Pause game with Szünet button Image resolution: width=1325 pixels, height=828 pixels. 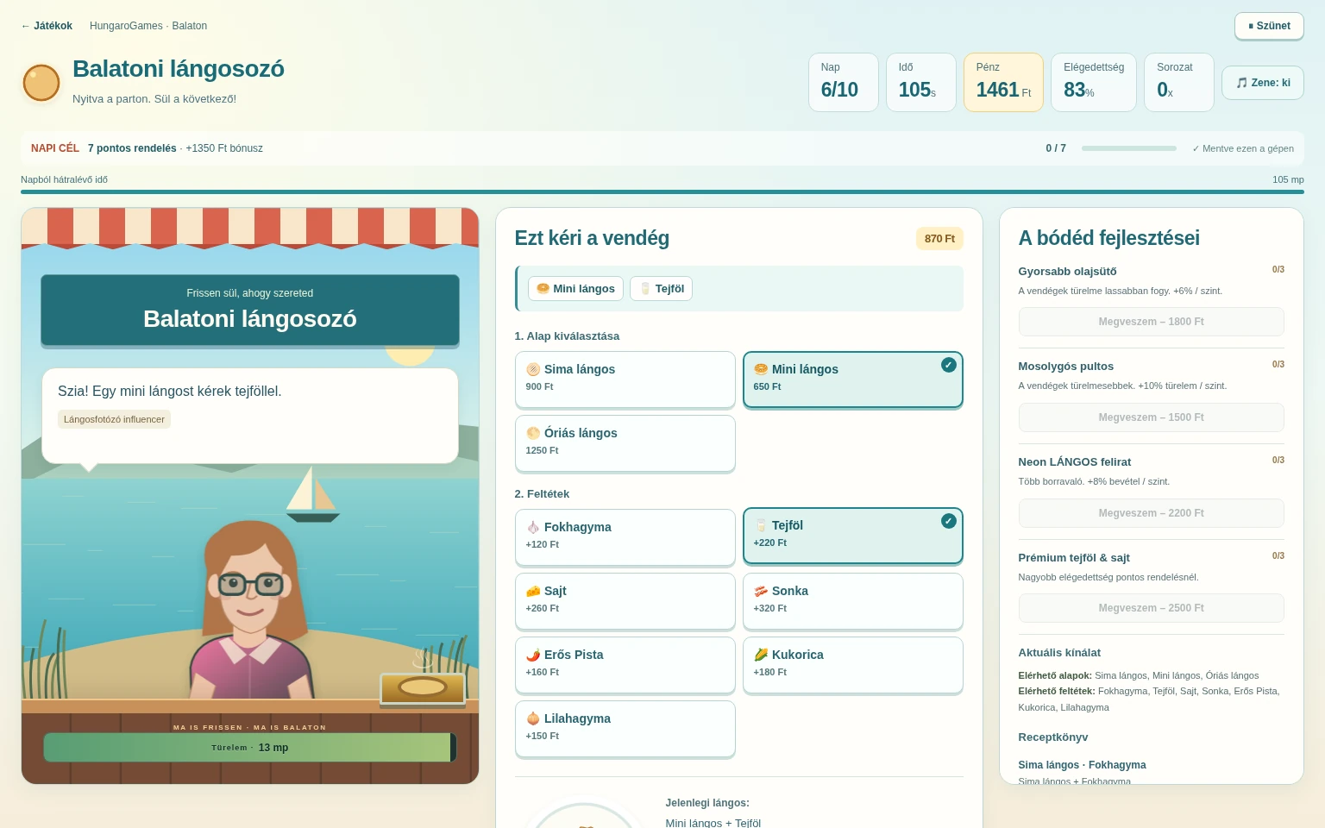click(x=1269, y=26)
